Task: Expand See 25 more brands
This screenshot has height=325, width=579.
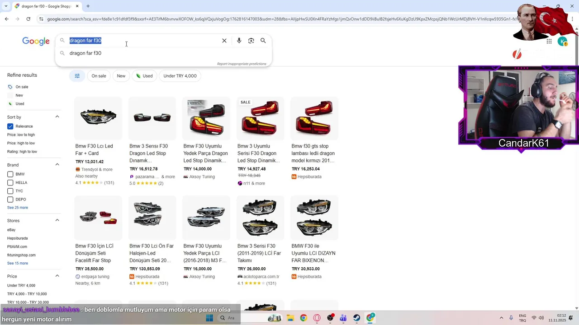Action: [18, 208]
